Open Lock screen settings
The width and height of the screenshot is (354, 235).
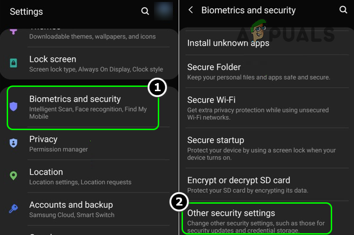pyautogui.click(x=95, y=64)
